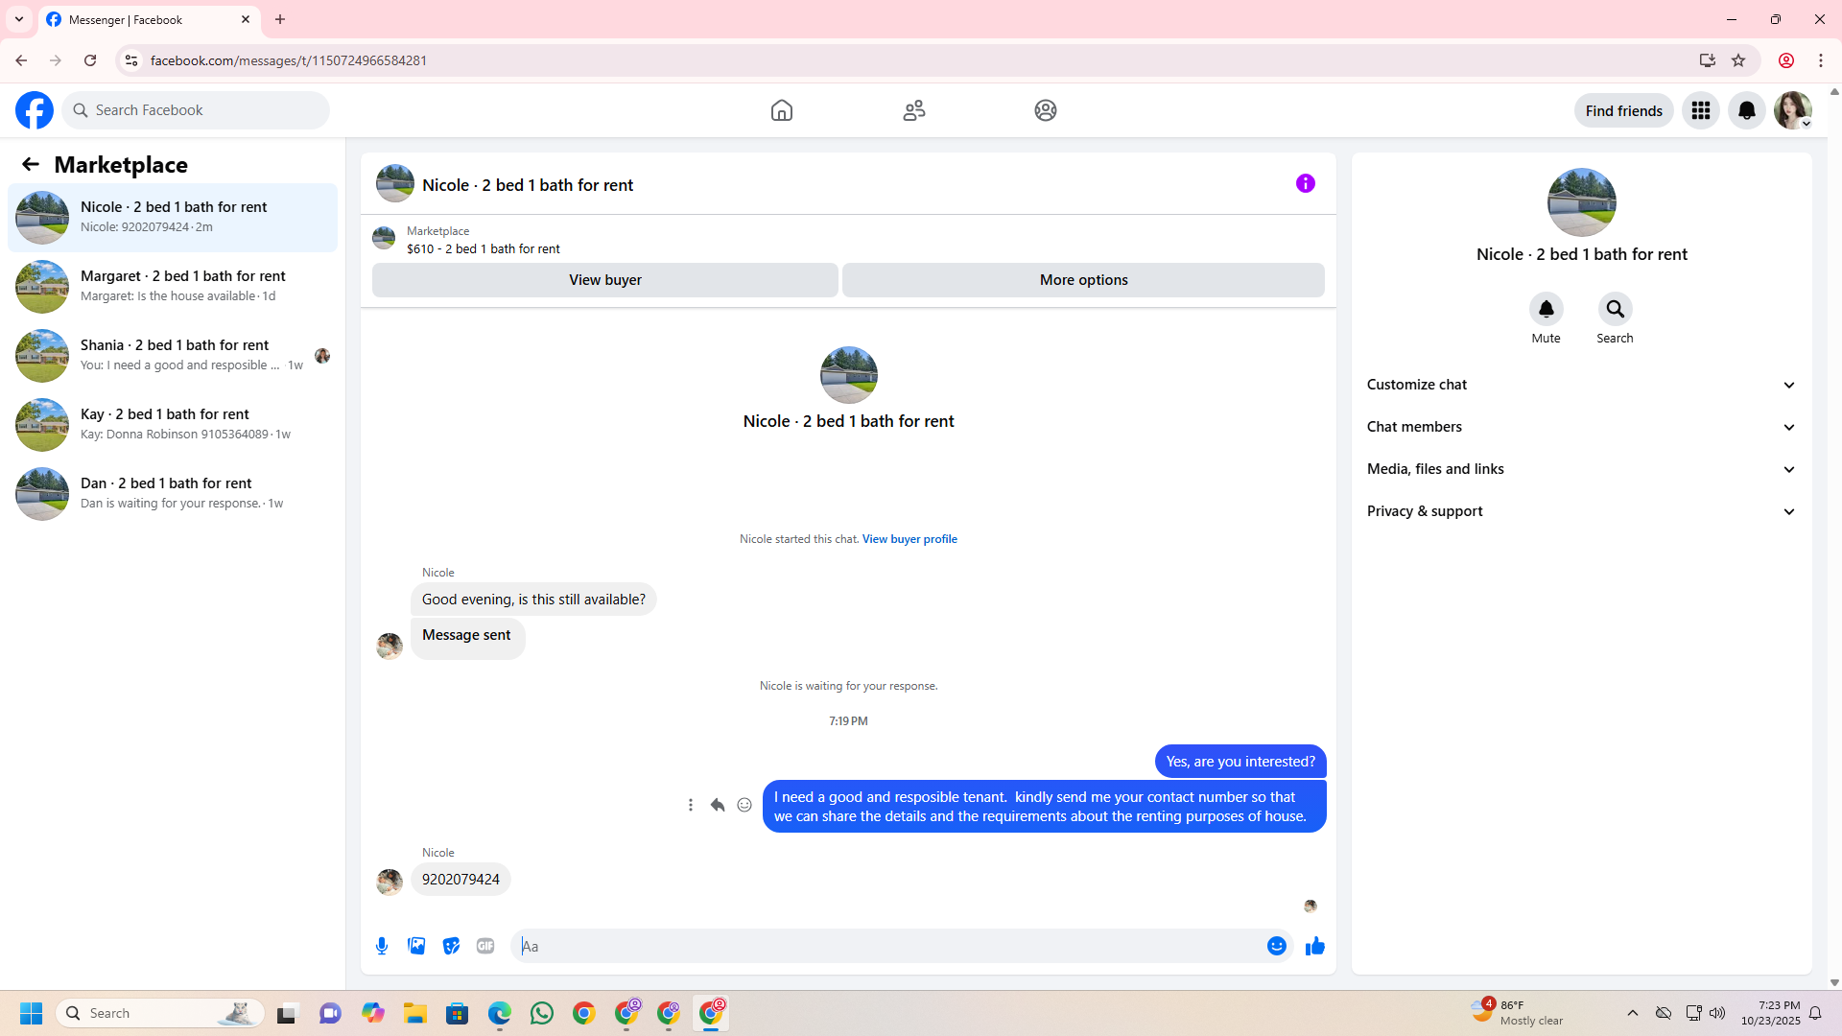1842x1036 pixels.
Task: Click the message input field
Action: click(887, 946)
